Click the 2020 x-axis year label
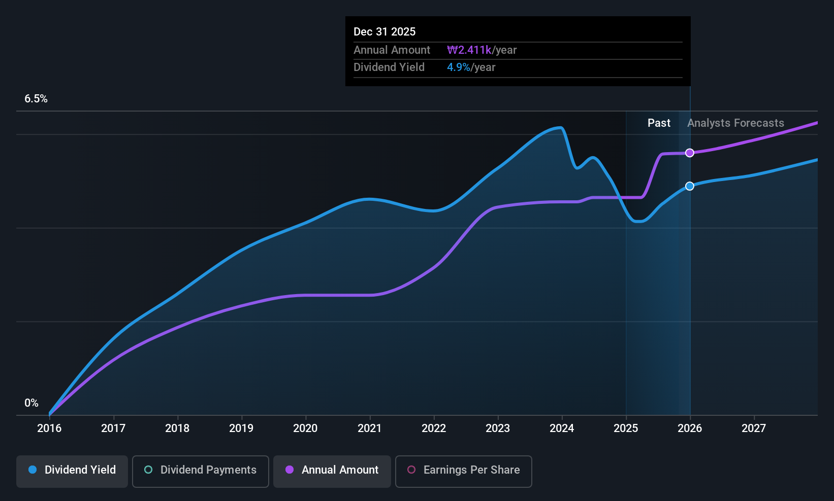This screenshot has width=834, height=501. click(x=305, y=428)
